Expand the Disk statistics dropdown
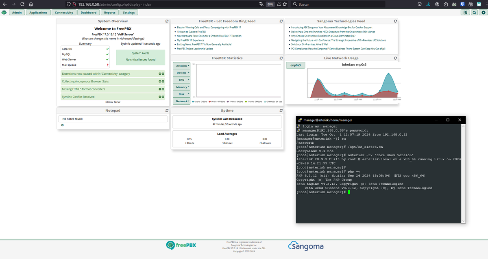The height and width of the screenshot is (259, 488). tap(182, 94)
